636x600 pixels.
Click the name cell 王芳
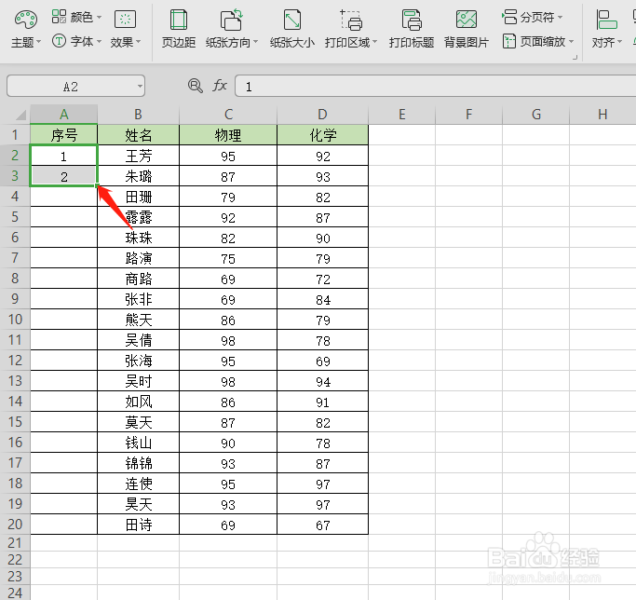point(139,156)
